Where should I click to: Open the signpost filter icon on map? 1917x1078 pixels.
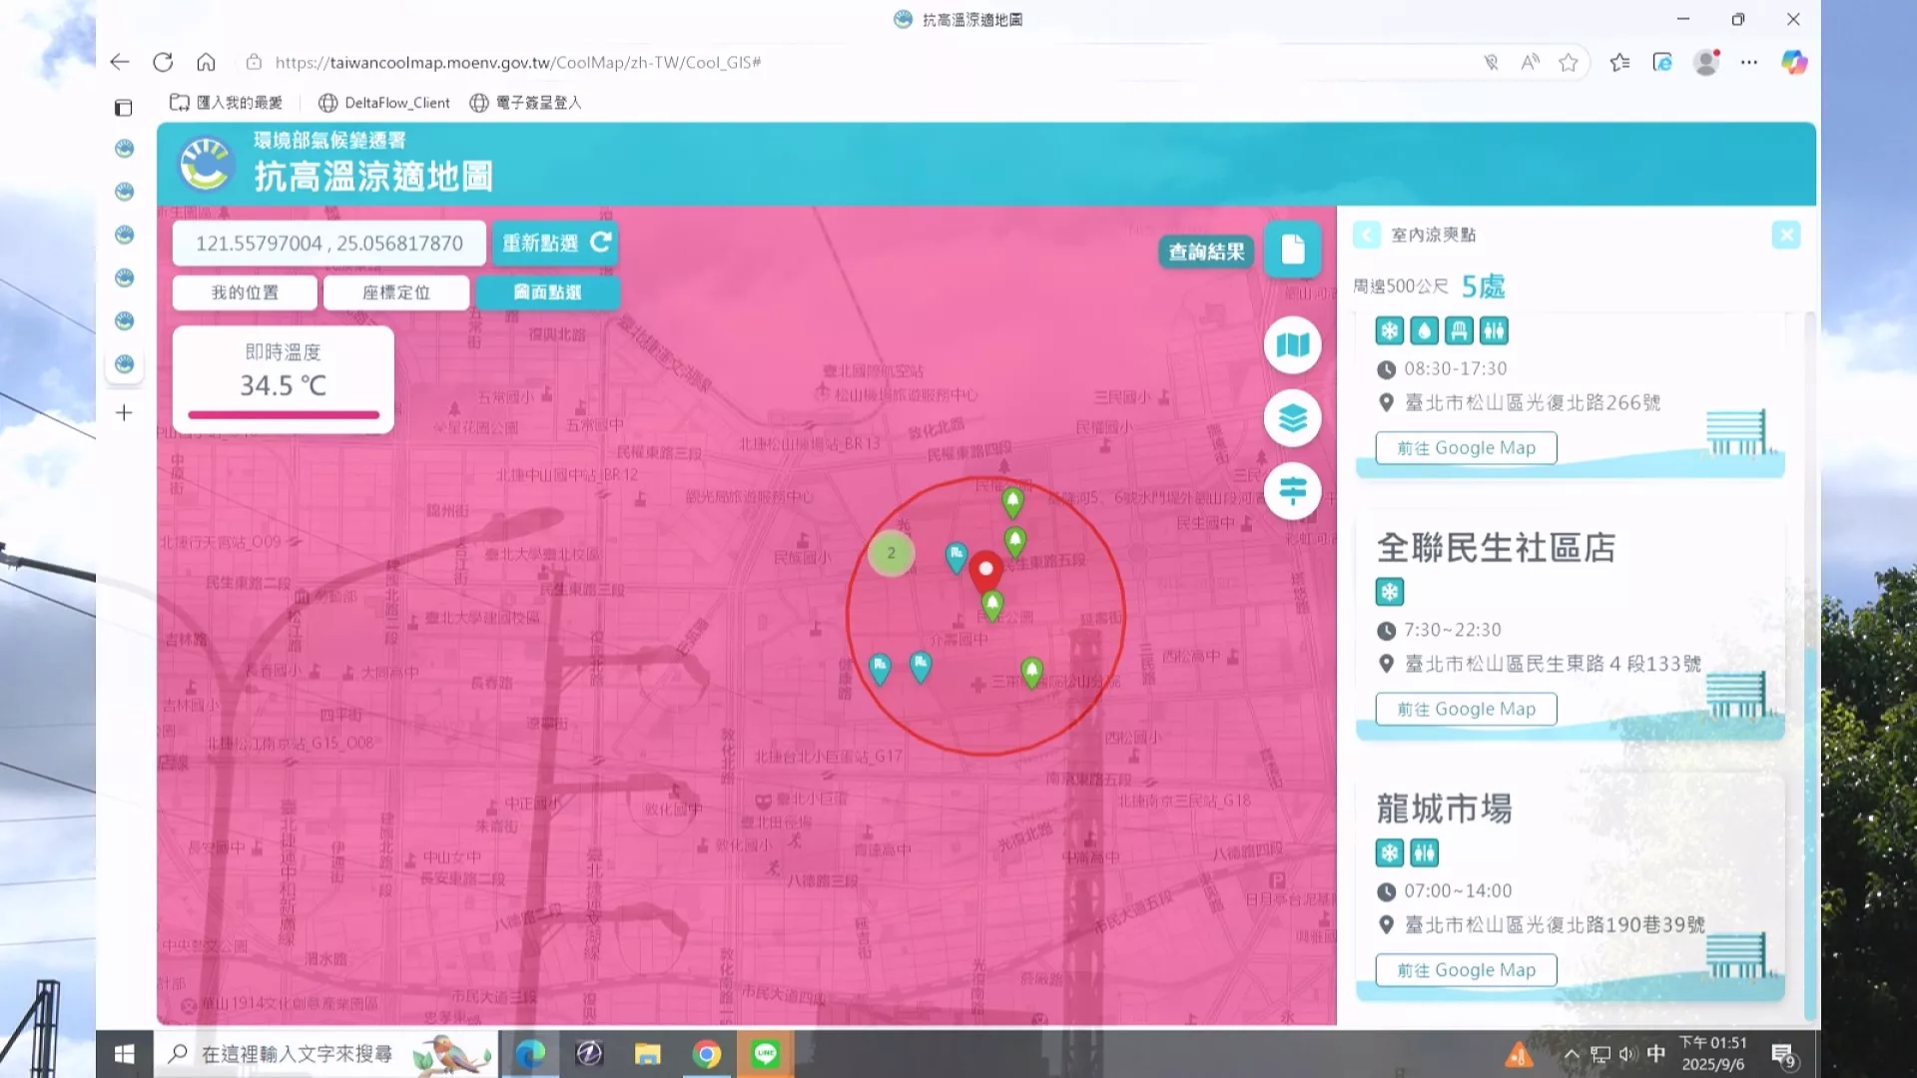1292,491
